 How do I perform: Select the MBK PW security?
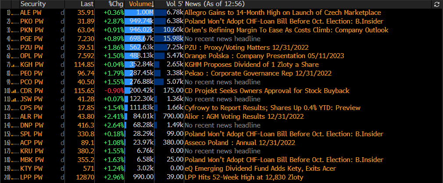coord(32,160)
